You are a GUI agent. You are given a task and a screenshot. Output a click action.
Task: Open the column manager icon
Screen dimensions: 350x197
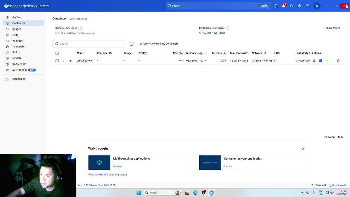pyautogui.click(x=132, y=44)
